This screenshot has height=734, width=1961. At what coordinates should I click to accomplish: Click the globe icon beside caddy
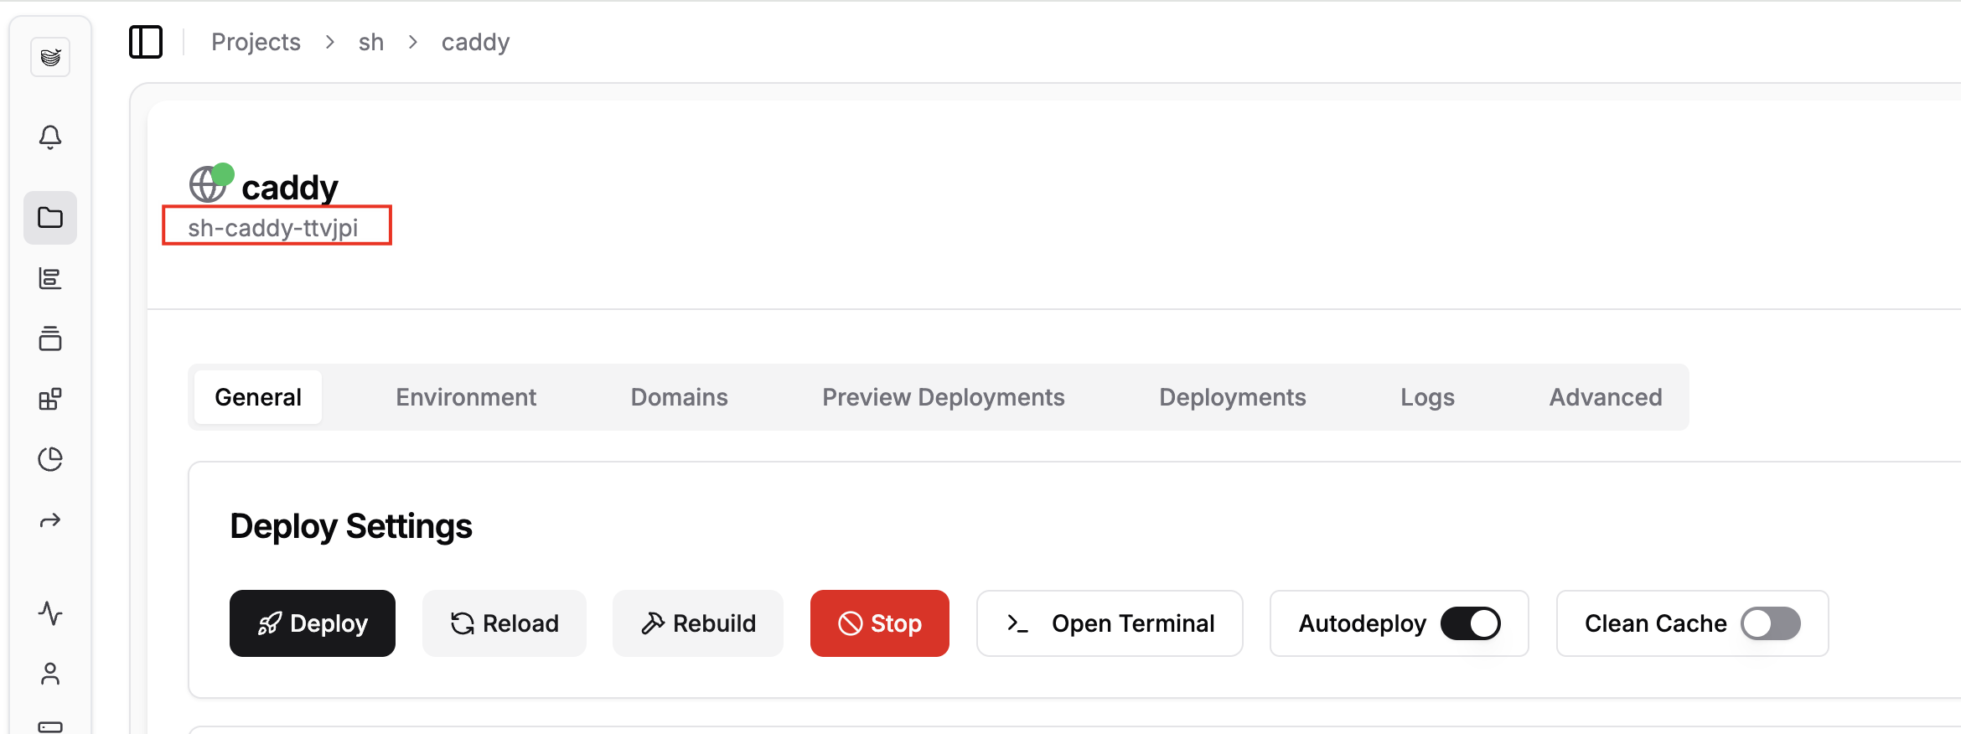tap(208, 184)
